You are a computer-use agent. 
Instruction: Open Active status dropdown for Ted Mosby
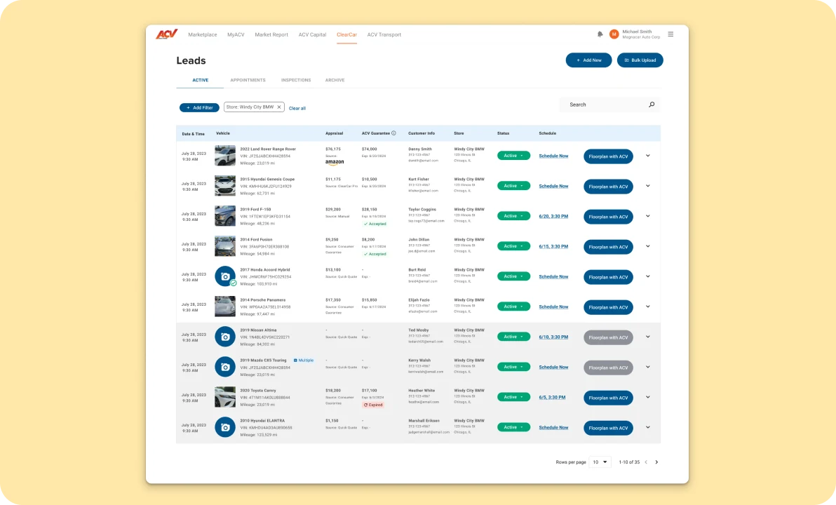pos(513,337)
